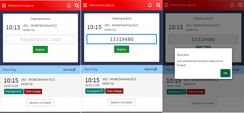244x113 pixels.
Task: Open hamburger menu in first (empty code) panel
Action: click(x=4, y=5)
